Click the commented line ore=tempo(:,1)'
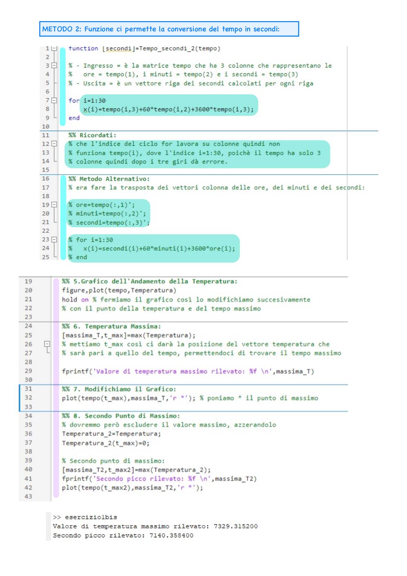 [x=102, y=205]
